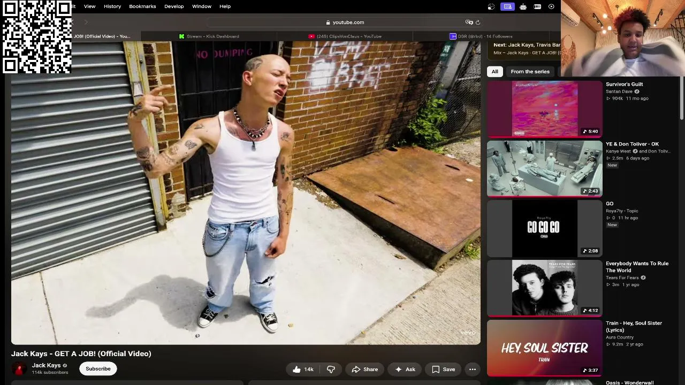Open the GO GO GO thumbnail by Roya7ty
This screenshot has width=685, height=385.
pyautogui.click(x=545, y=229)
